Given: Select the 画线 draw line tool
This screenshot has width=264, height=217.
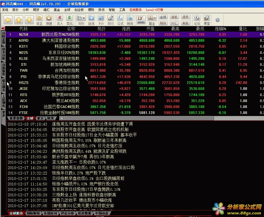Looking at the screenshot, I should pyautogui.click(x=111, y=20).
